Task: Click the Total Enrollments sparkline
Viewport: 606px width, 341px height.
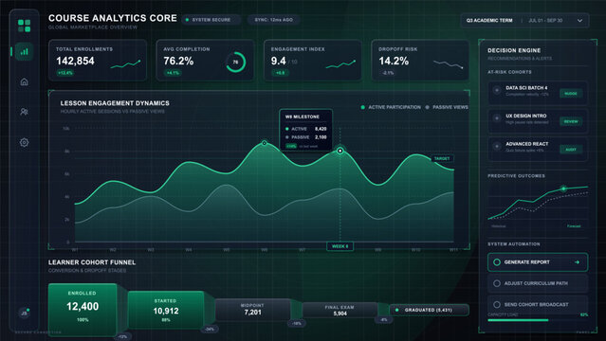Action: pos(125,64)
